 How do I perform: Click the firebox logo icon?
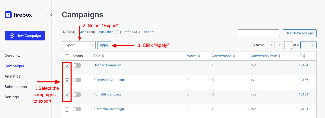[8, 15]
